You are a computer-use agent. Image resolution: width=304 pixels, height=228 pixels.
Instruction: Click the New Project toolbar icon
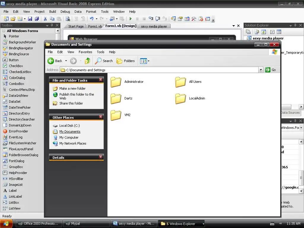[6, 19]
